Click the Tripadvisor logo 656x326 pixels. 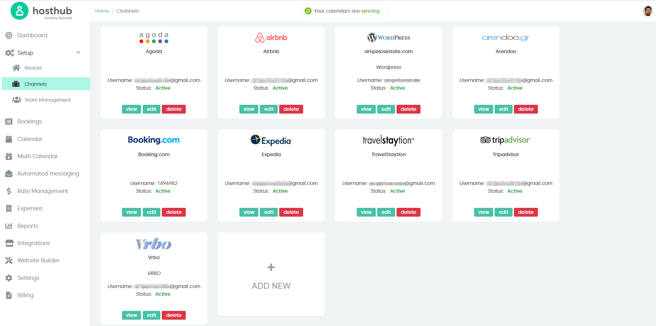pos(506,140)
